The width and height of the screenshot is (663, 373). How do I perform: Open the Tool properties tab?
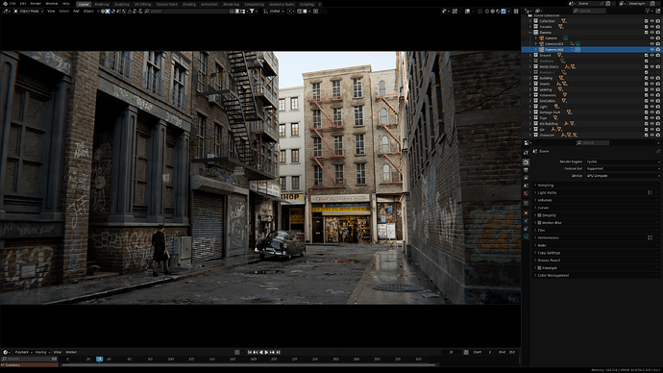point(526,152)
